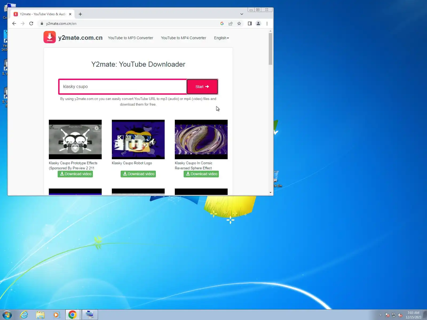
Task: Open Windows Explorer from the taskbar
Action: click(x=40, y=315)
